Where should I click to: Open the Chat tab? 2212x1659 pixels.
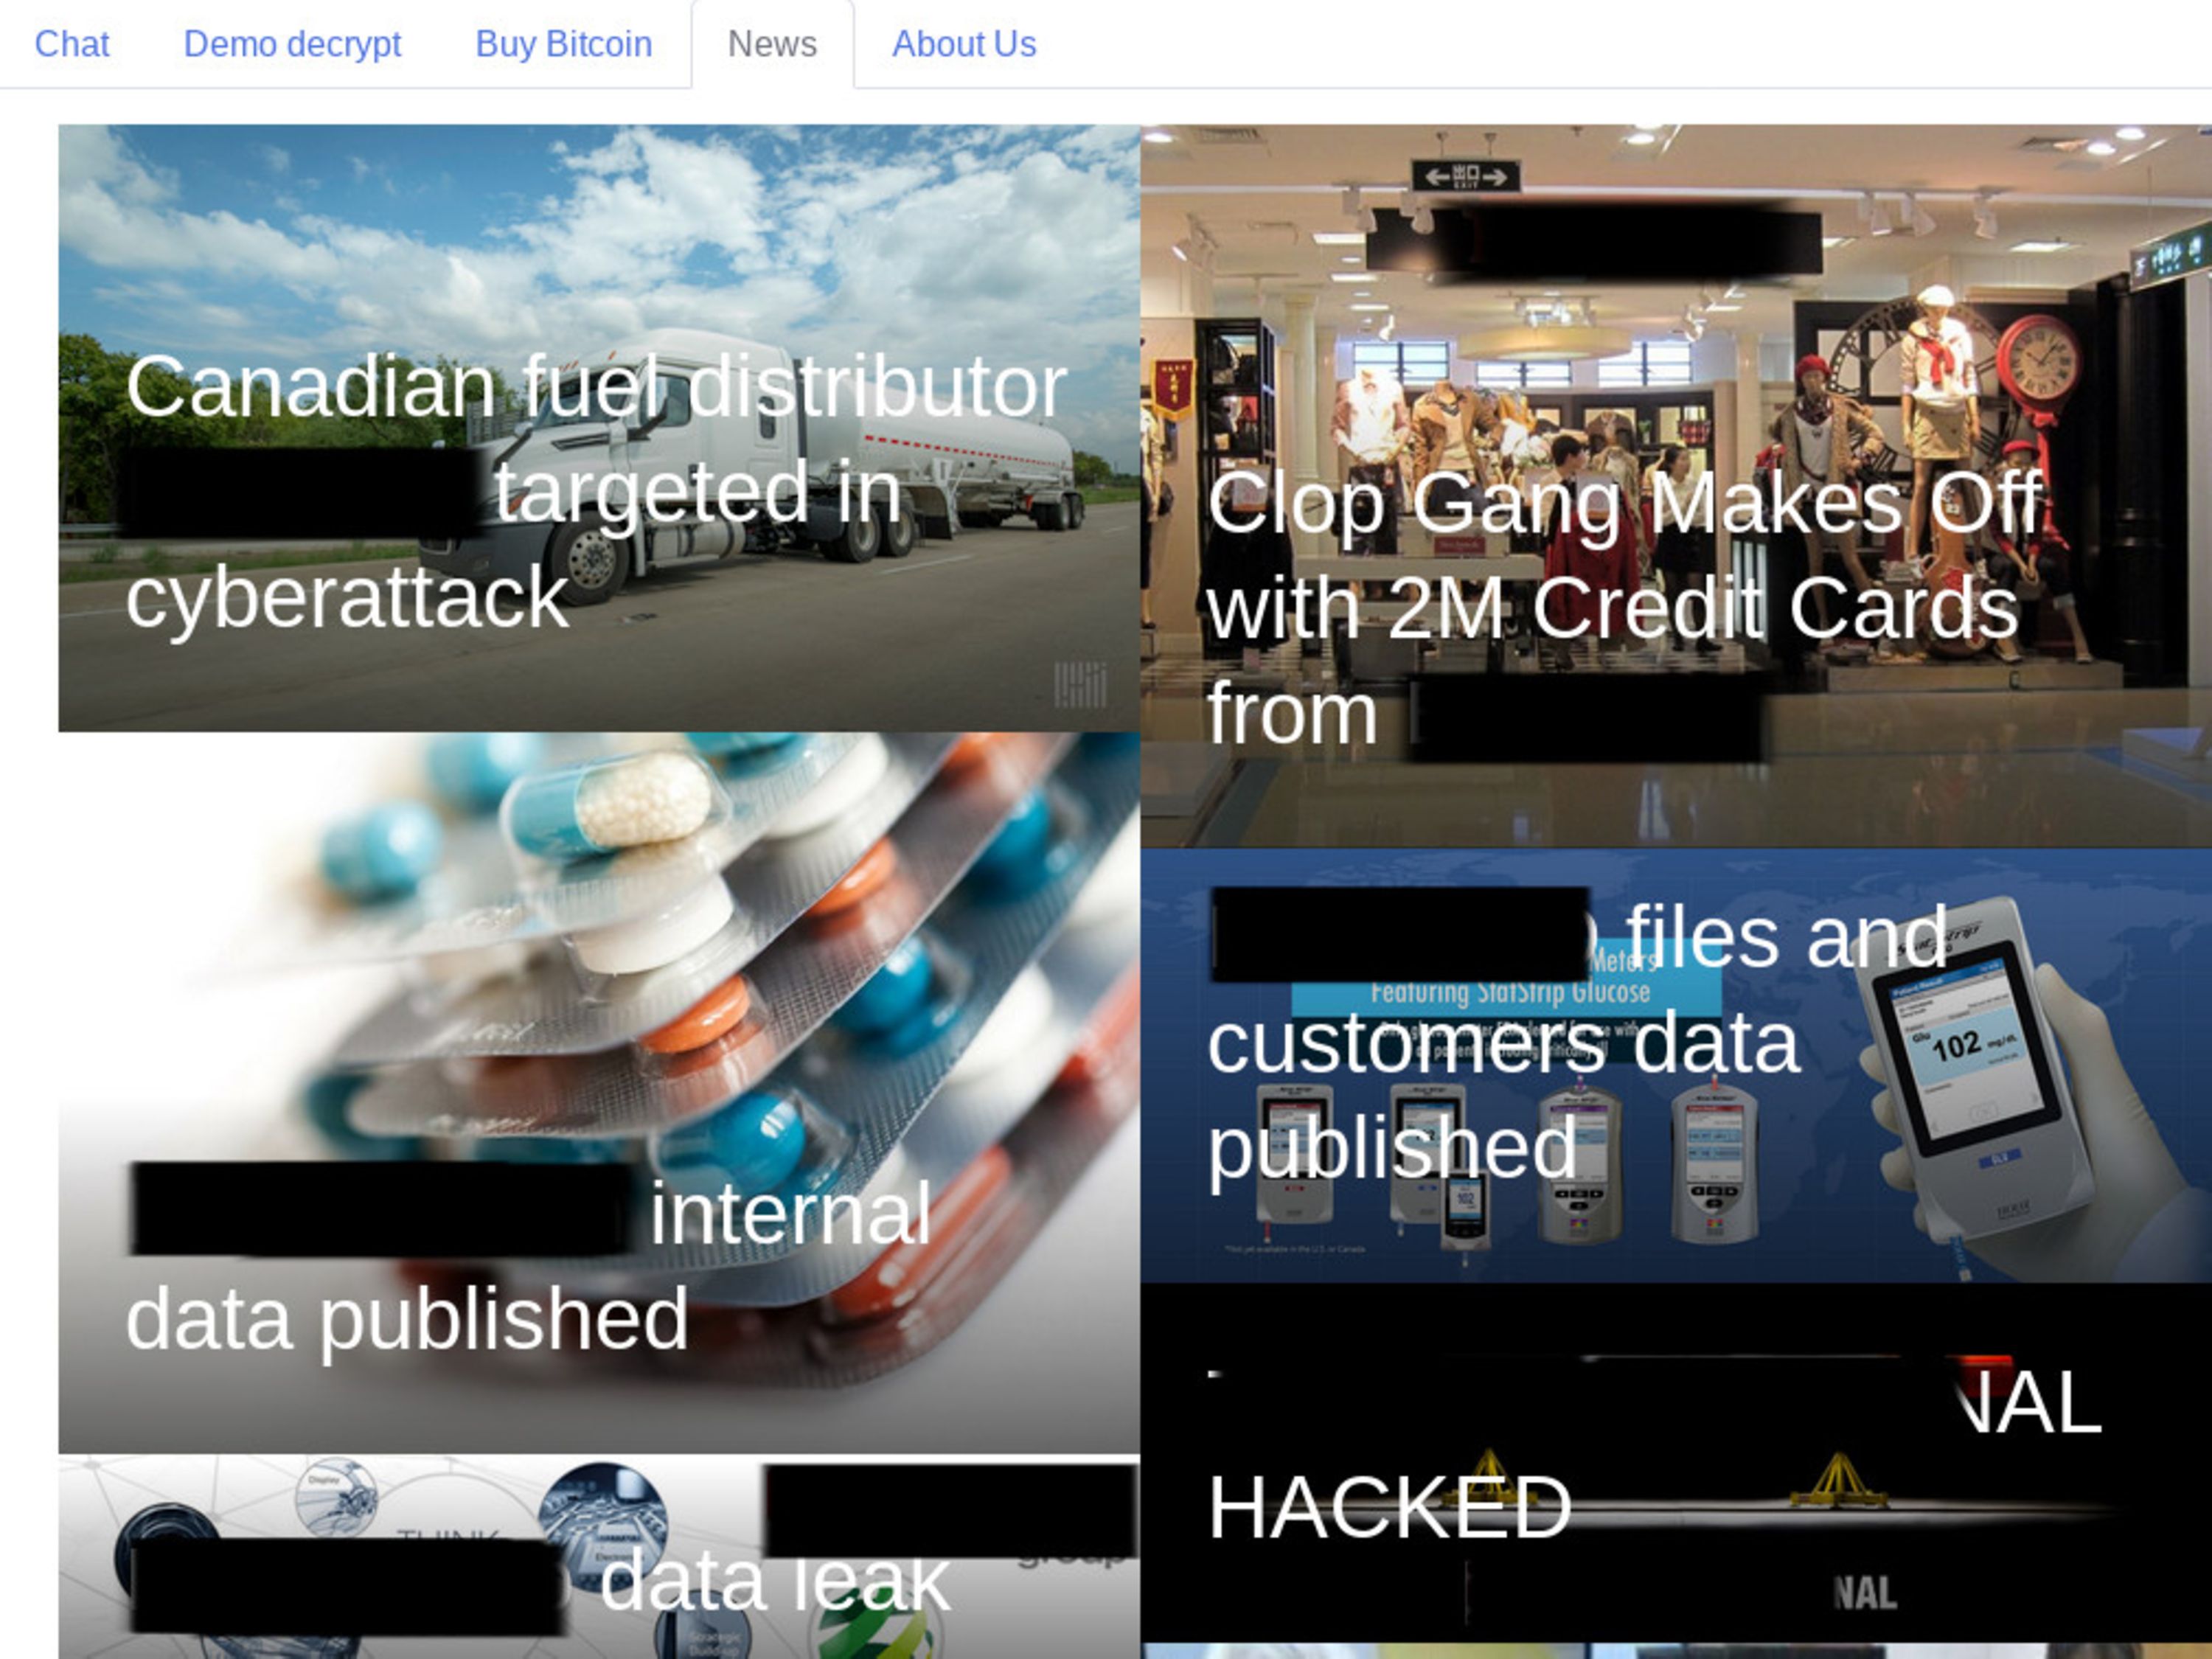[x=72, y=44]
